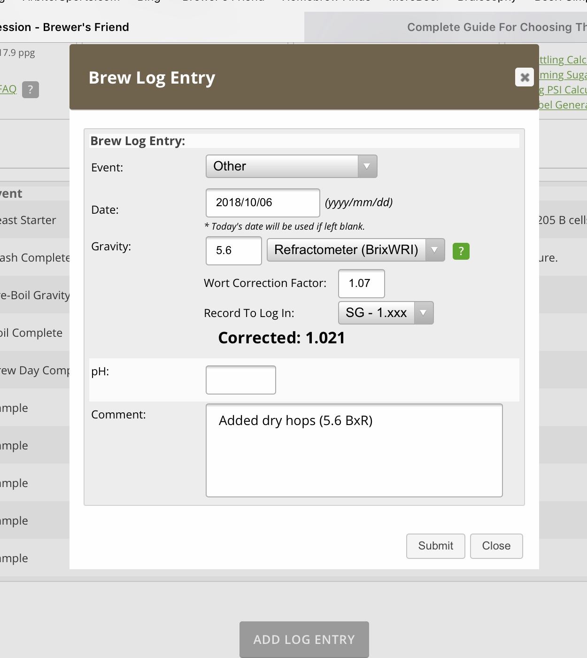Click the gray question mark next to FAQ
This screenshot has height=658, width=587.
coord(31,89)
